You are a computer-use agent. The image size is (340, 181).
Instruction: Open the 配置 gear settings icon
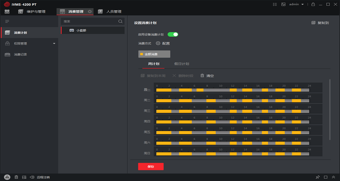[158, 43]
